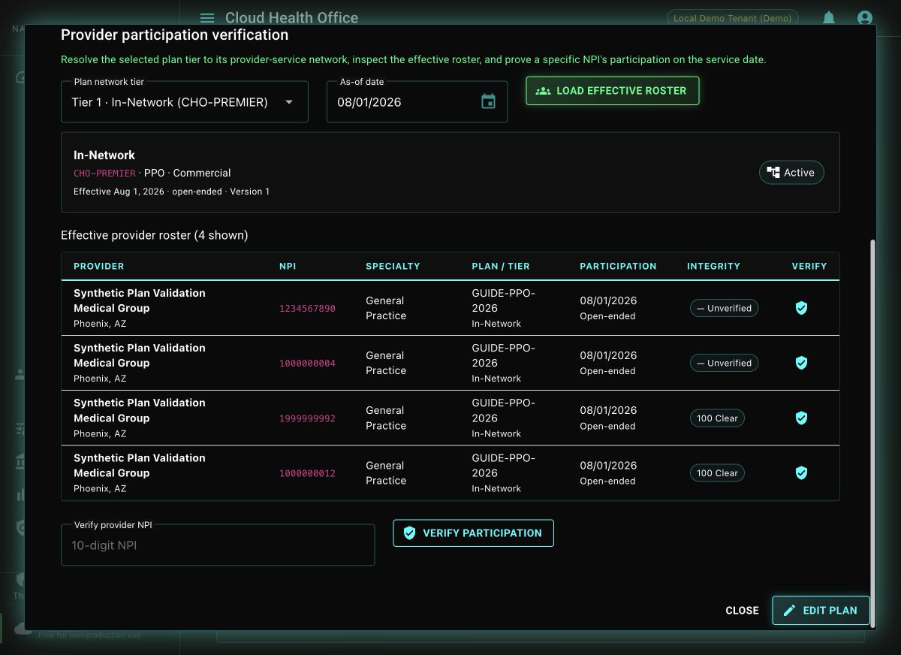The width and height of the screenshot is (901, 655).
Task: Click 100 Clear chip in 1000000012 row
Action: [x=717, y=472]
